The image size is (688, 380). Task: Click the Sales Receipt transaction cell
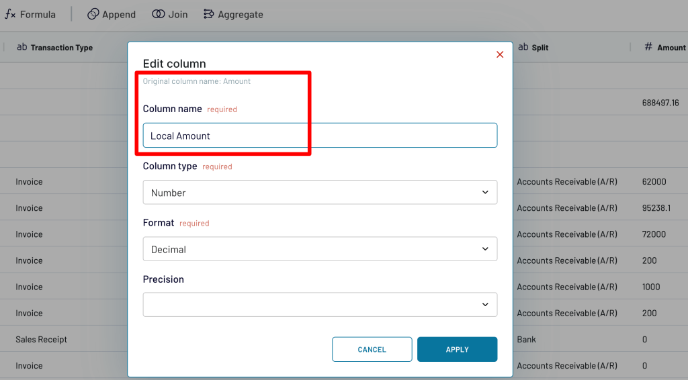click(42, 340)
